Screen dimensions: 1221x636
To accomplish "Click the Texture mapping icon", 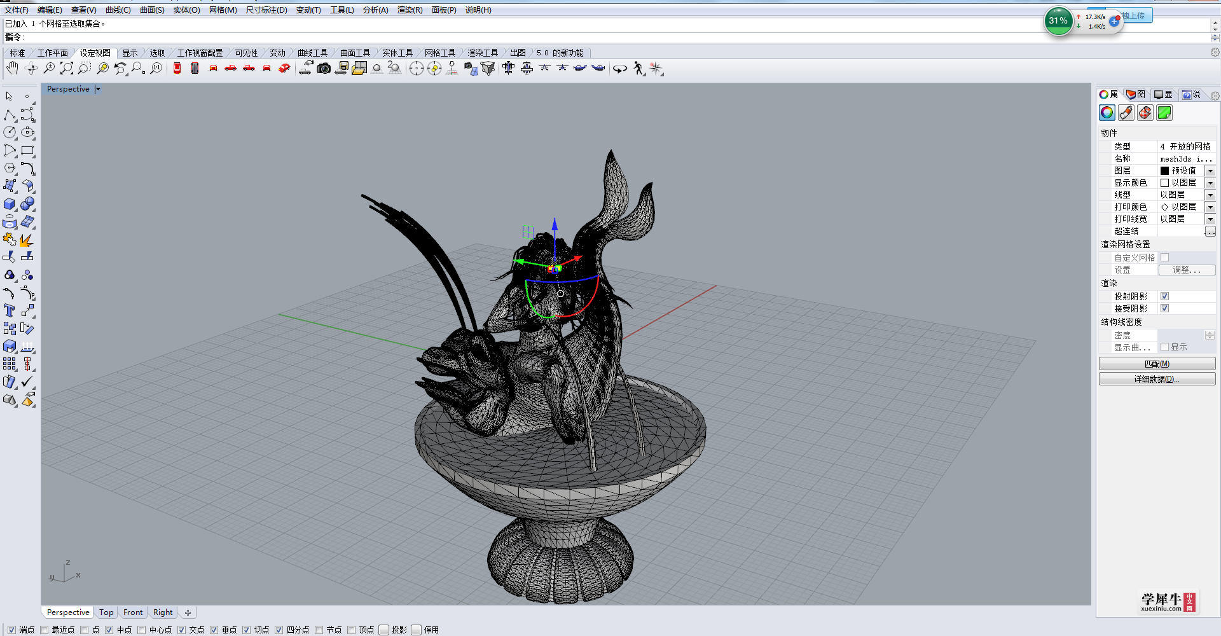I will (x=1145, y=113).
